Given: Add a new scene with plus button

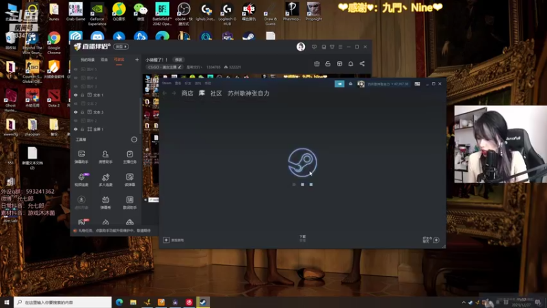Looking at the screenshot, I should click(x=137, y=60).
